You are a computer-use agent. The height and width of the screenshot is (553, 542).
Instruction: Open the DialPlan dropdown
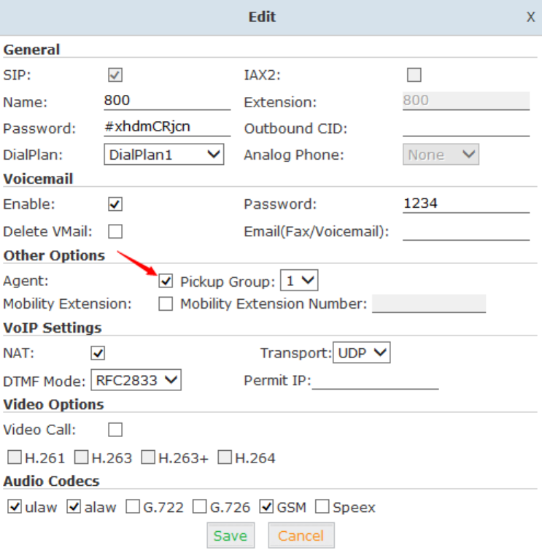point(164,155)
